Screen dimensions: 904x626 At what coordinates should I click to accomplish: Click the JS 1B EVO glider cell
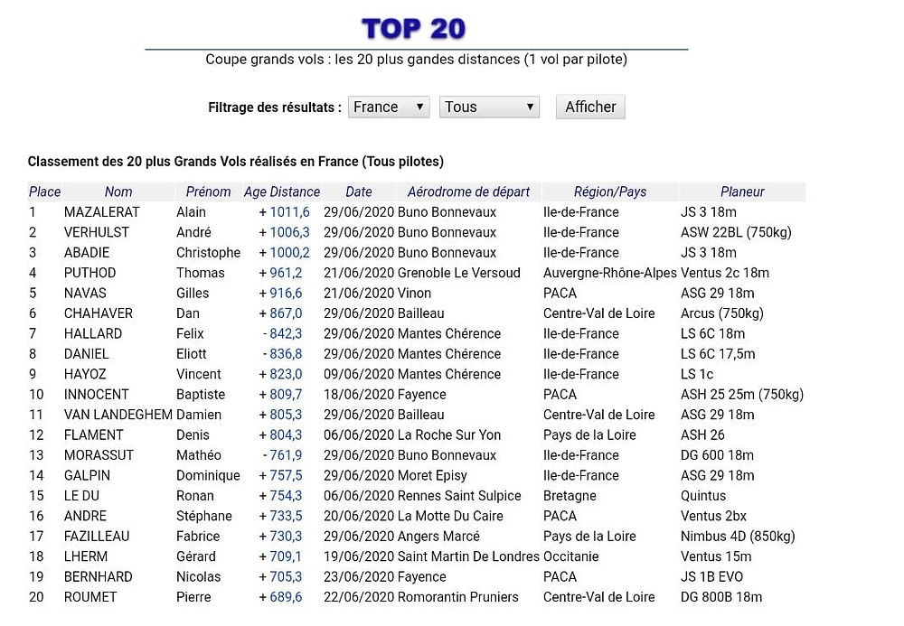point(711,576)
